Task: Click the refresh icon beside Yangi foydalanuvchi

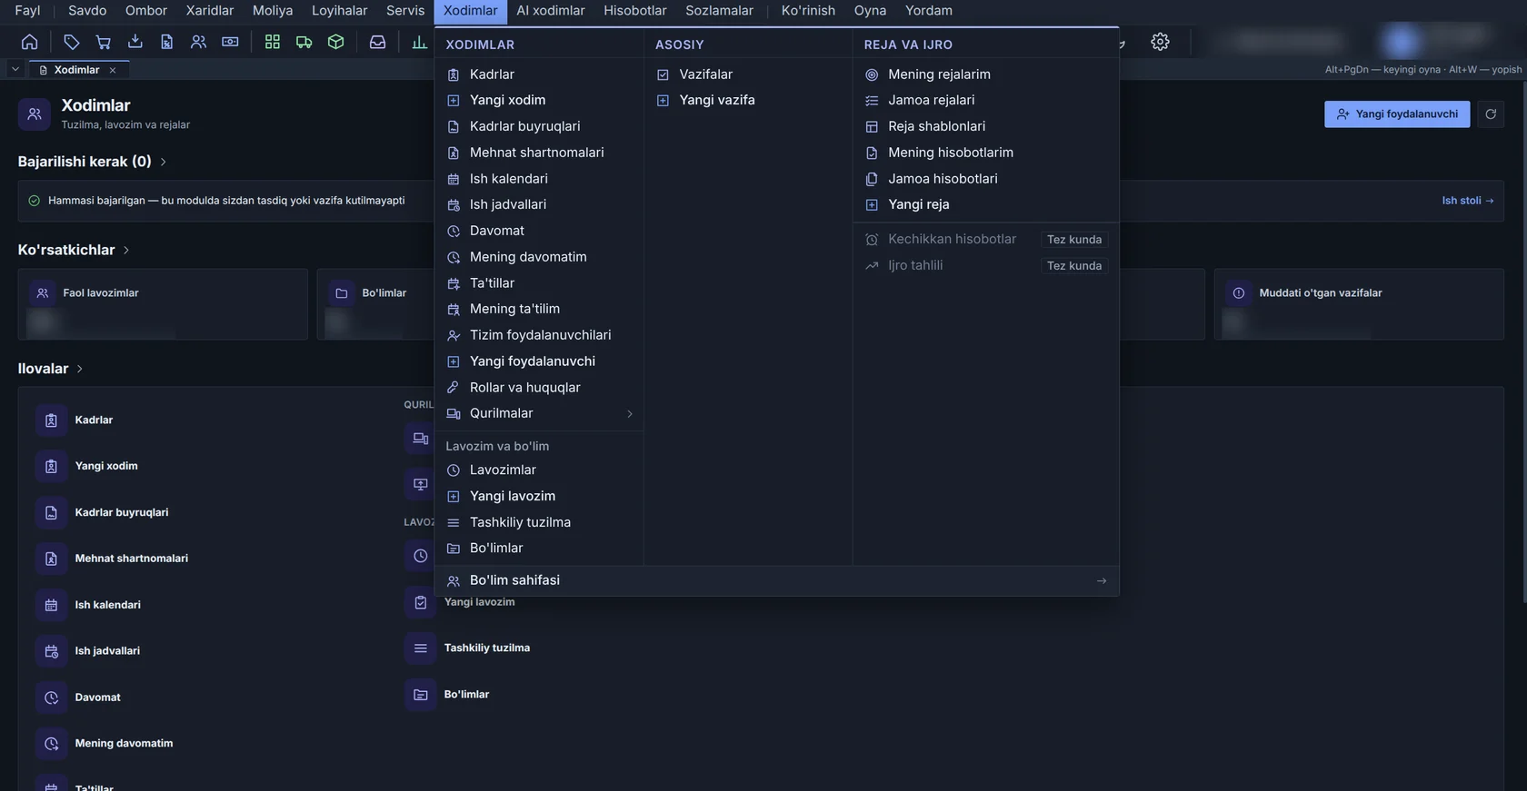Action: 1491,114
